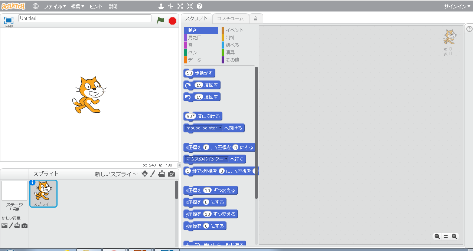Click the clockwise 15 度回す block
Image resolution: width=473 pixels, height=251 pixels.
pos(202,85)
